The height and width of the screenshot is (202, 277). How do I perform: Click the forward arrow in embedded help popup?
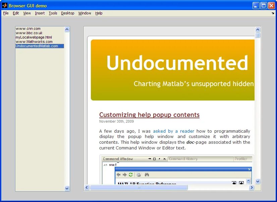pyautogui.click(x=125, y=175)
